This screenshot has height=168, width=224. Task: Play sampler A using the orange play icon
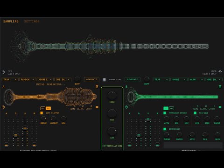coord(3,107)
